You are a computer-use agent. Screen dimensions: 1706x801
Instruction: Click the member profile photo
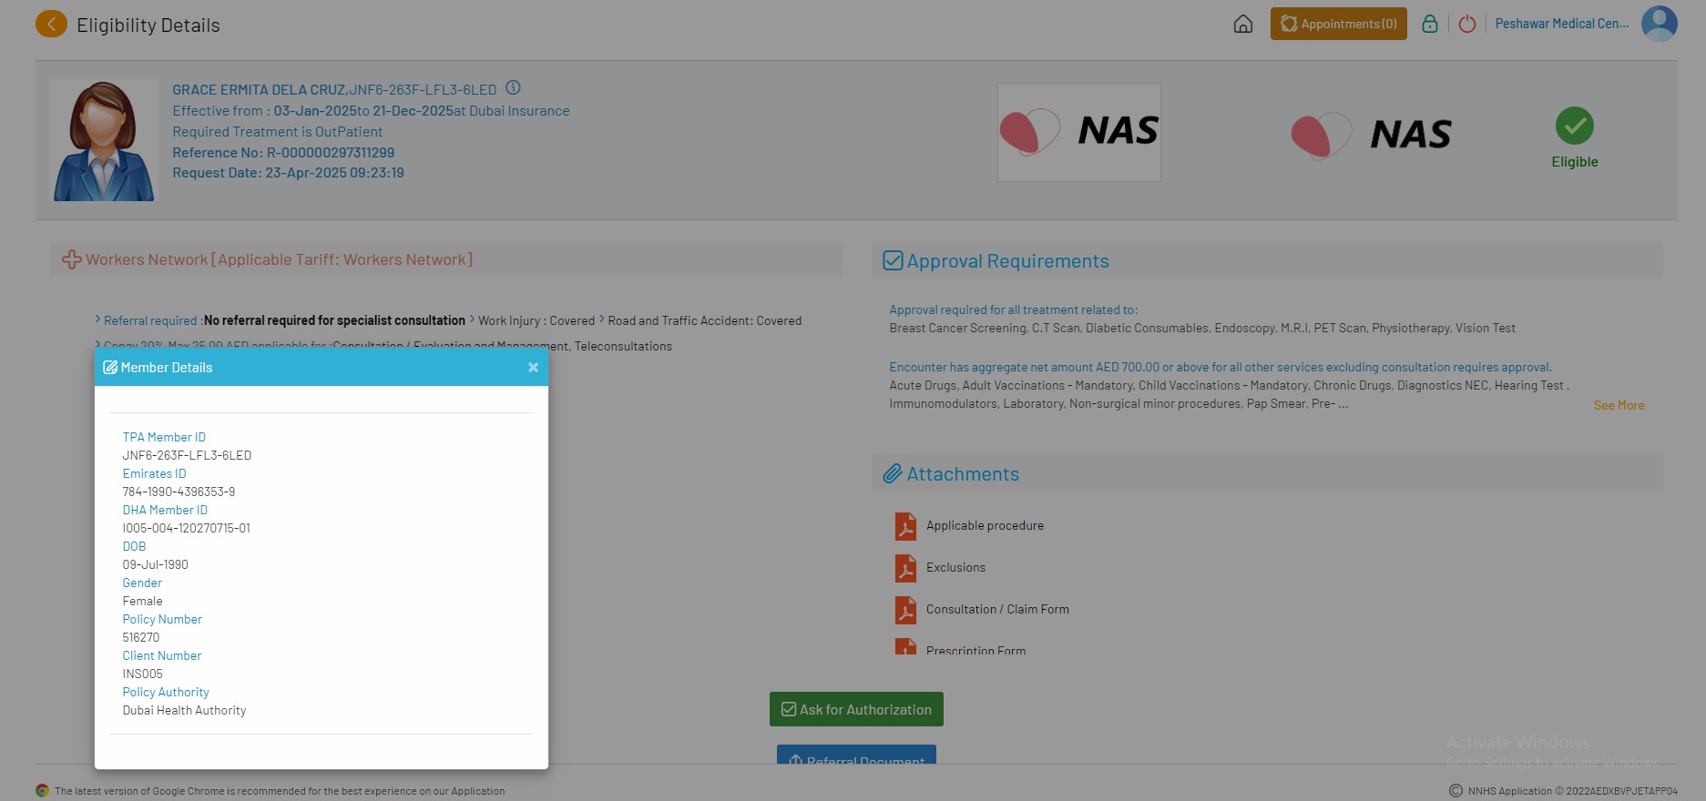pyautogui.click(x=104, y=140)
